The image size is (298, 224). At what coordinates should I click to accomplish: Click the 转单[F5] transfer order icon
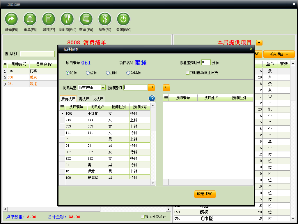[x=11, y=19]
